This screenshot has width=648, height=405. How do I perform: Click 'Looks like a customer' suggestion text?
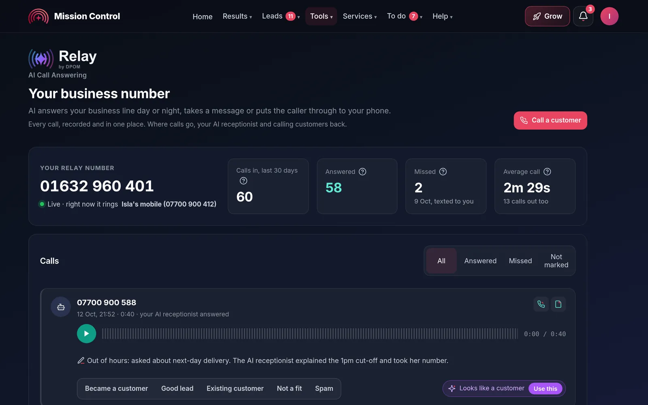tap(492, 388)
